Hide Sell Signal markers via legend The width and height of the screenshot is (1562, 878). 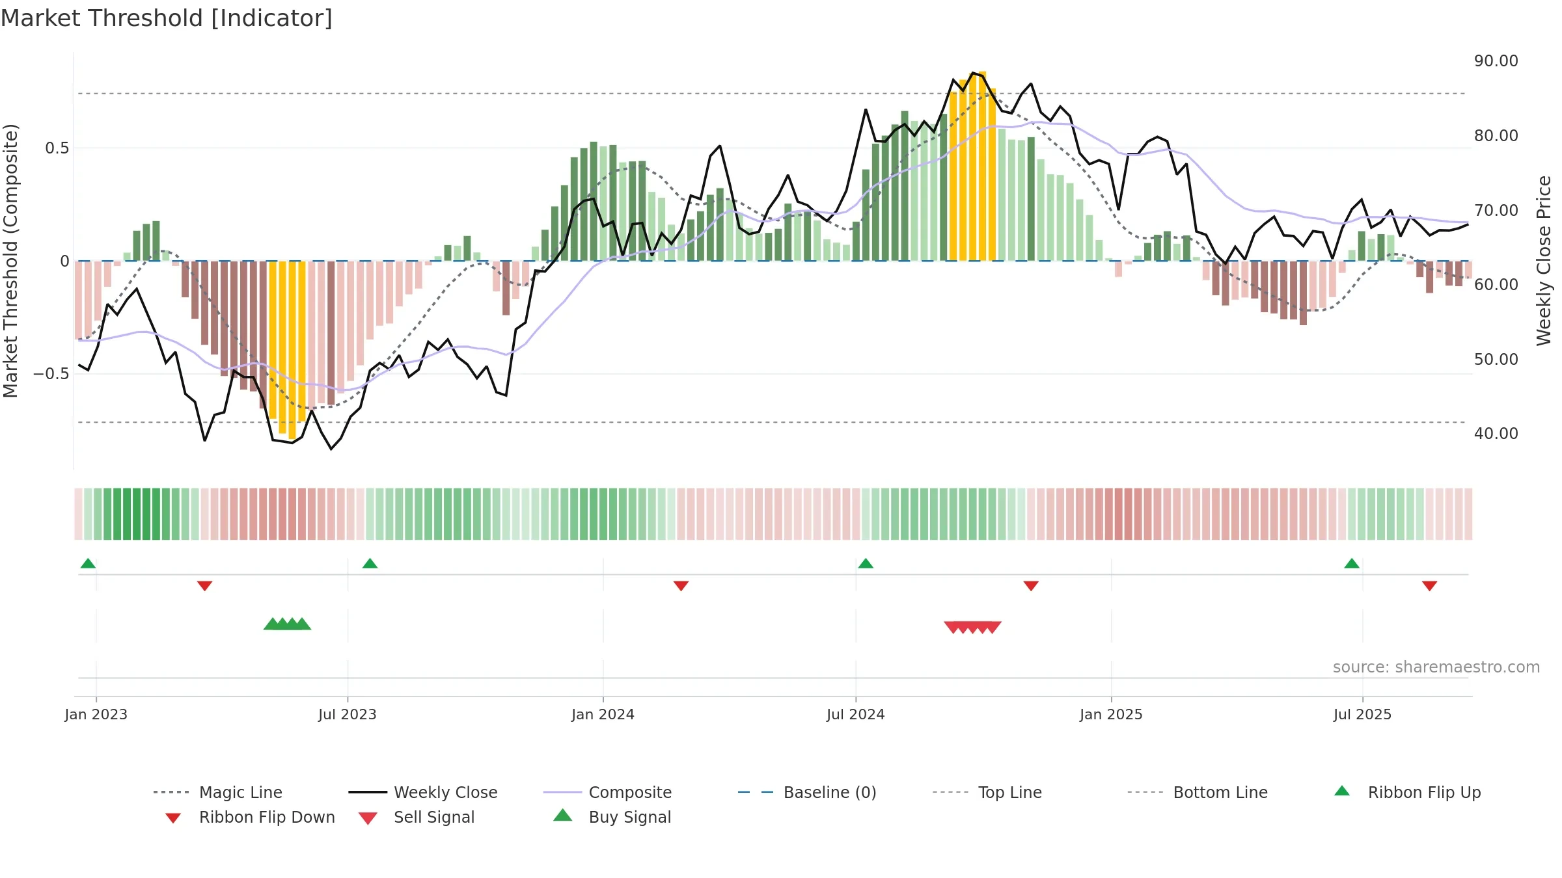[x=417, y=818]
